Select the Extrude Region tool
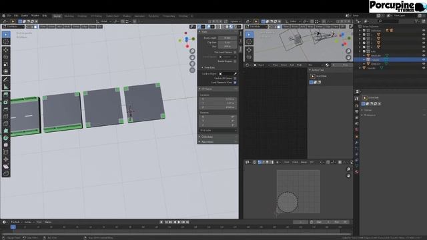 point(6,95)
